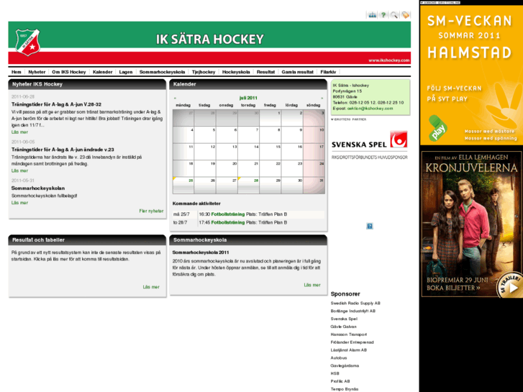The height and width of the screenshot is (392, 523).
Task: Click the small blue ad info icon
Action: tap(370, 226)
